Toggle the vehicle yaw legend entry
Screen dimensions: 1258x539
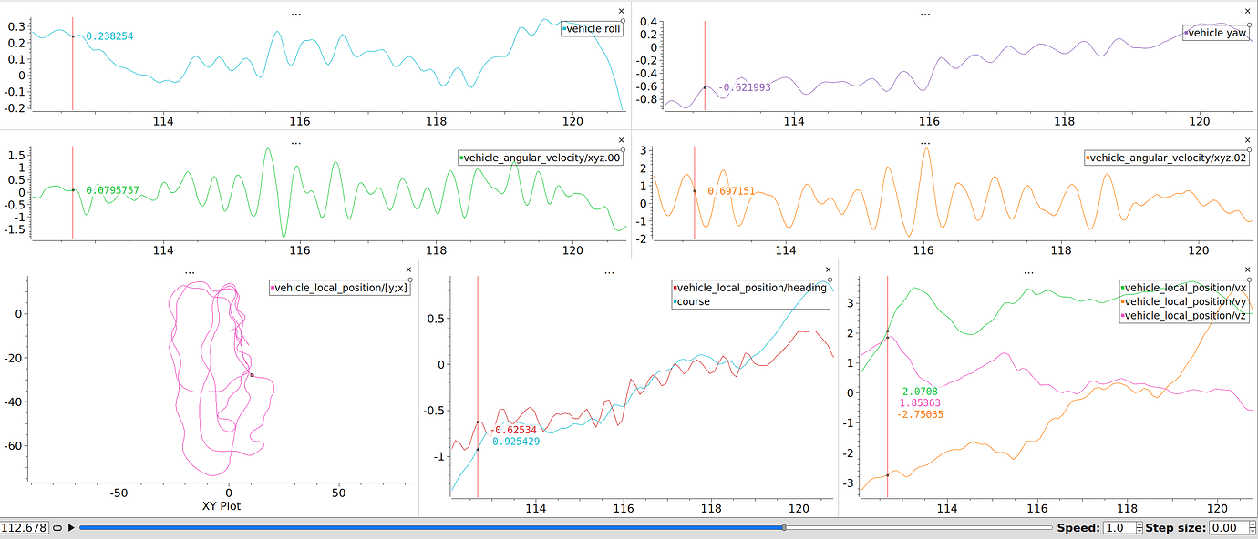tap(1216, 33)
